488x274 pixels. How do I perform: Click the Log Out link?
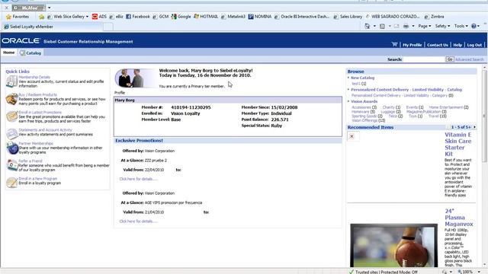coord(474,45)
